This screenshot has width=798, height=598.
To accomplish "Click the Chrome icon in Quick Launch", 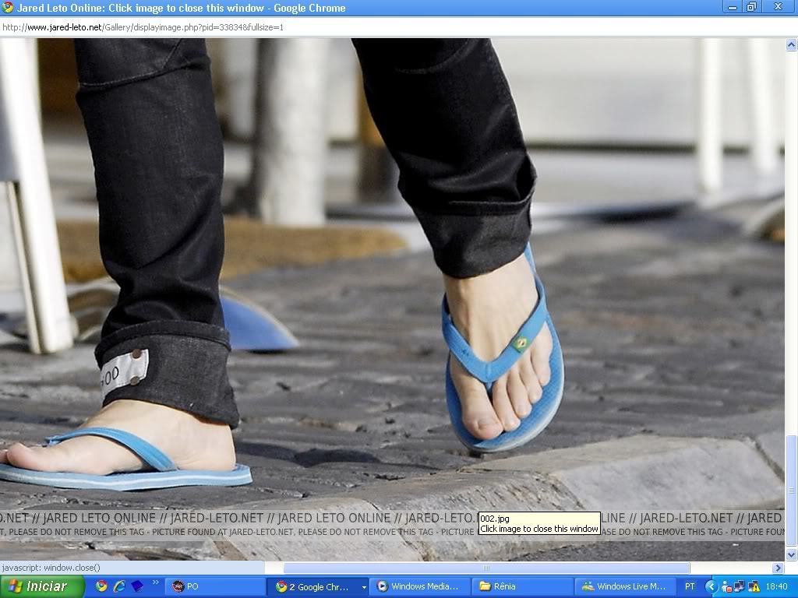I will [x=101, y=586].
